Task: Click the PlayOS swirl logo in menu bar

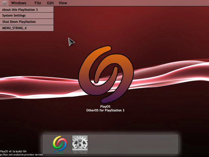Action: (4, 3)
